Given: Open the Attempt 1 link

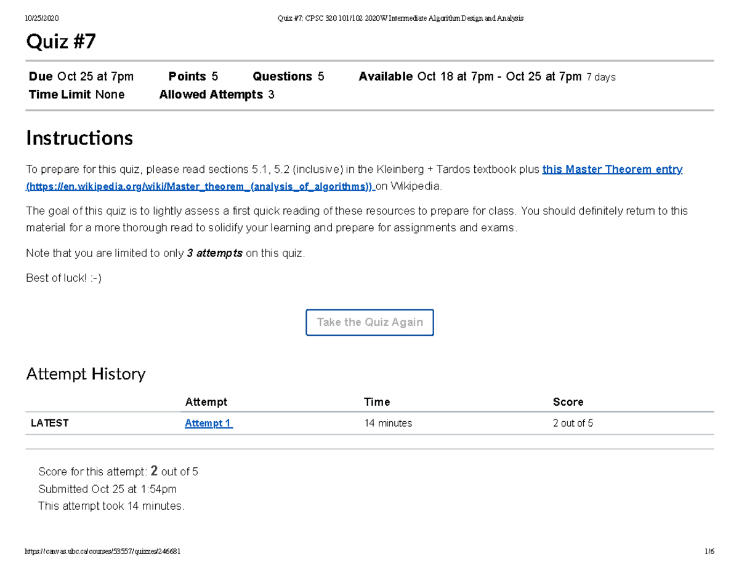Looking at the screenshot, I should coord(208,423).
